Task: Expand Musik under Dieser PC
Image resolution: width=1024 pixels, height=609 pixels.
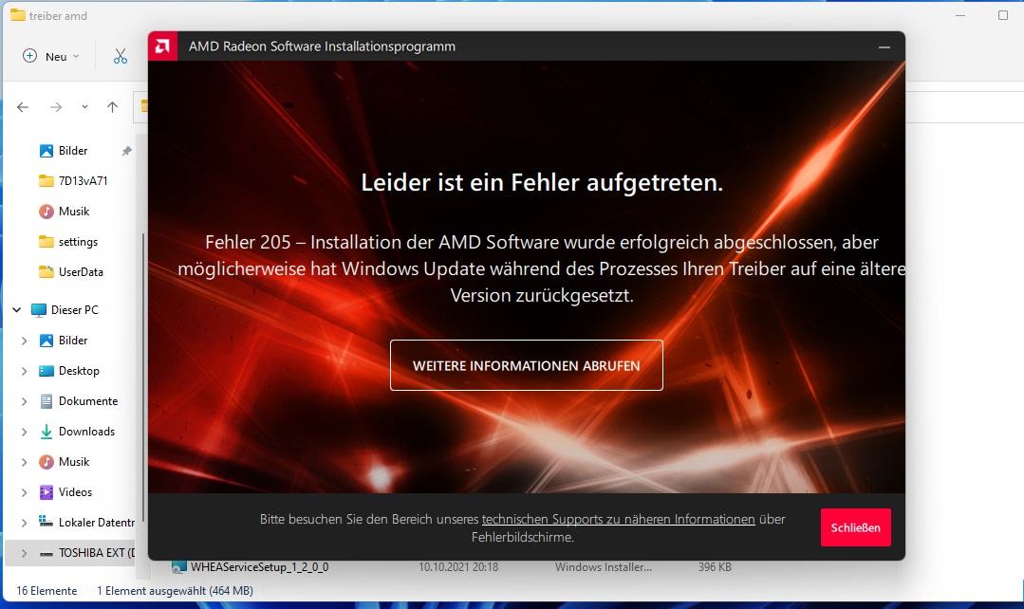Action: click(24, 462)
